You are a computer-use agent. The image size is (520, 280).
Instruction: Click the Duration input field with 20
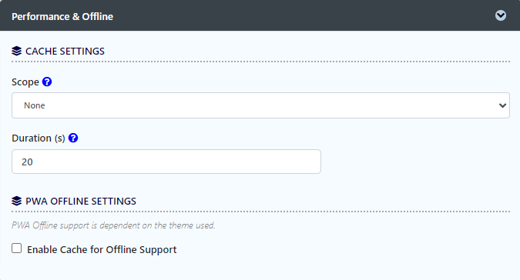[x=166, y=162]
